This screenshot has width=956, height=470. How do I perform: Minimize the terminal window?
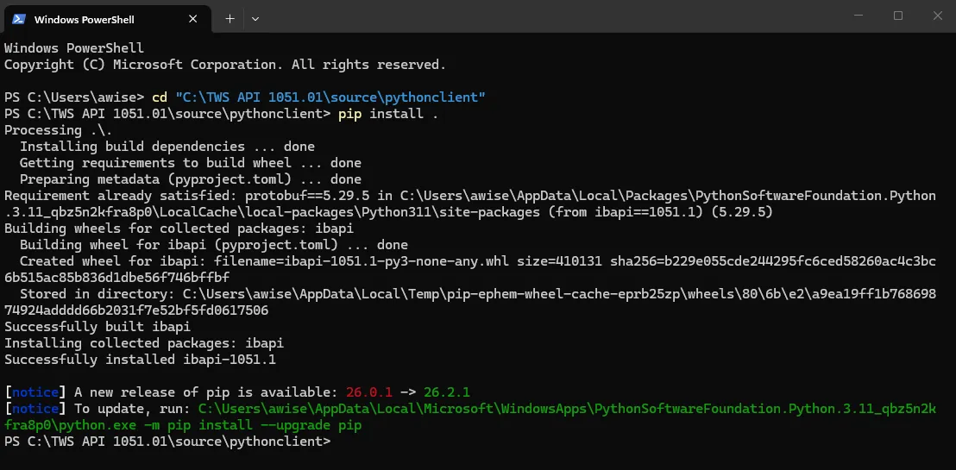pos(859,16)
